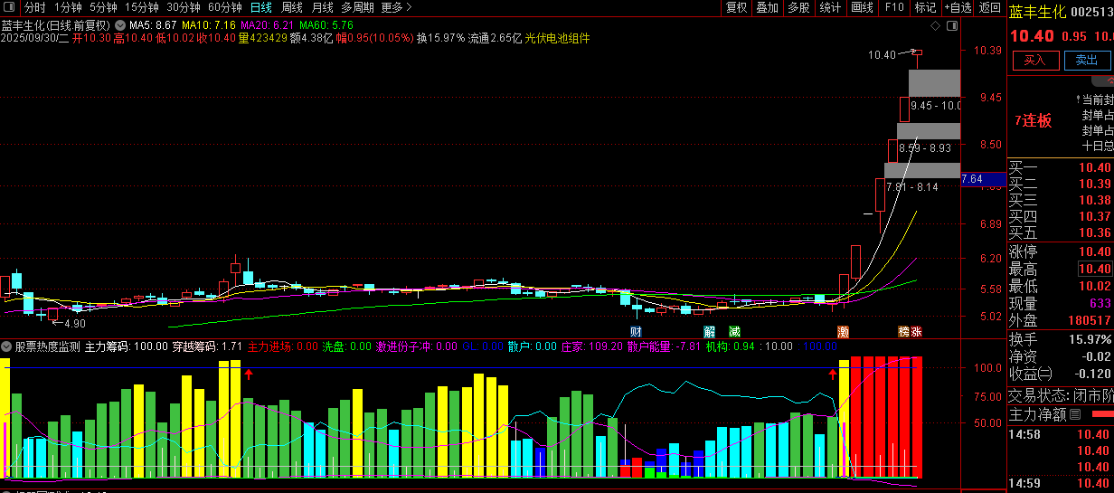The width and height of the screenshot is (1114, 493).
Task: Open the chart settings dropdown beside 蓝丰生化(日线.前复权)
Action: point(119,25)
